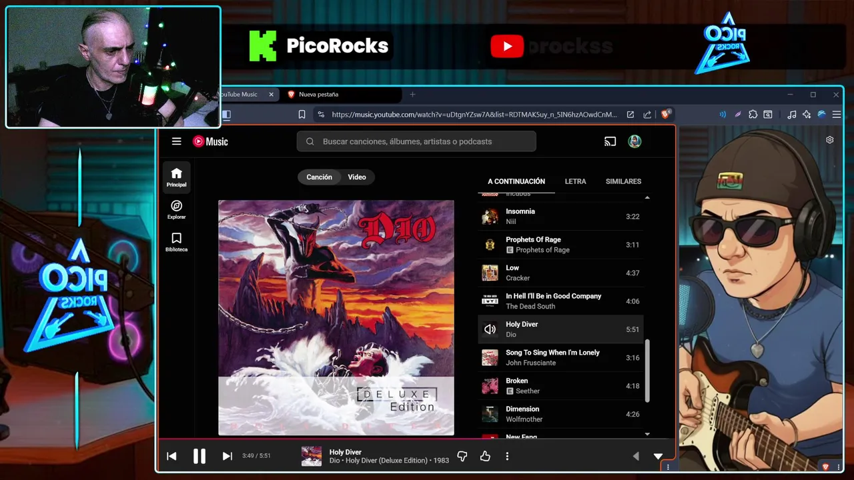Screen dimensions: 854x480
Task: Open a new browser tab
Action: tap(412, 95)
